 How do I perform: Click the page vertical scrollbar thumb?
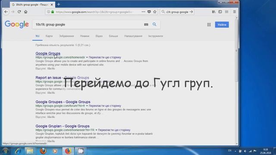236,51
